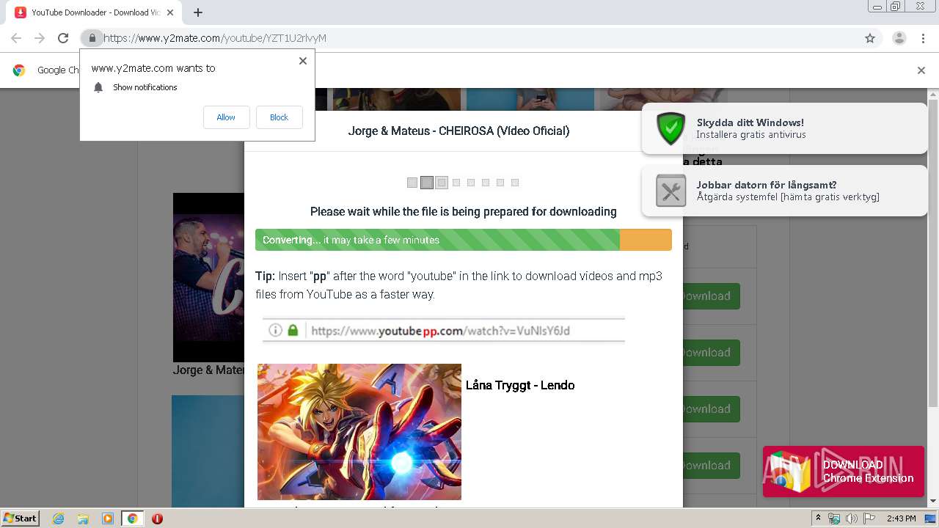939x528 pixels.
Task: Click the Download Chrome Extension banner
Action: click(844, 472)
